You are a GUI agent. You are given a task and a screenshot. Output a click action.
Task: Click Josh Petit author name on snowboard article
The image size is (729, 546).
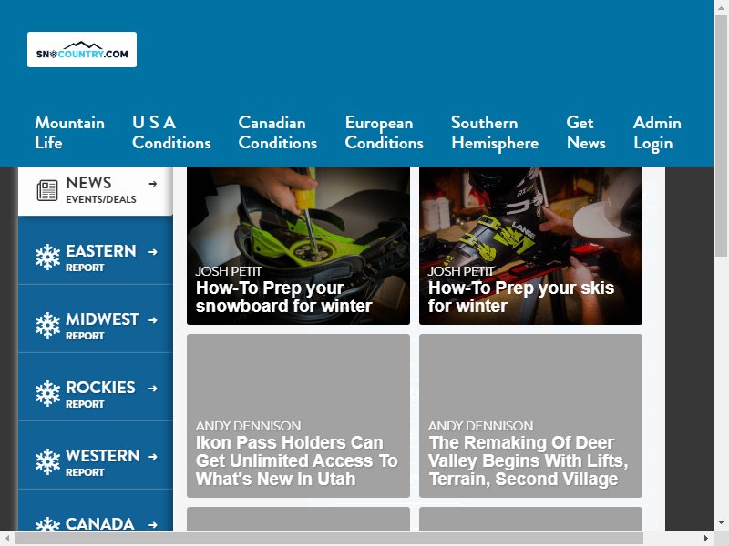click(229, 271)
